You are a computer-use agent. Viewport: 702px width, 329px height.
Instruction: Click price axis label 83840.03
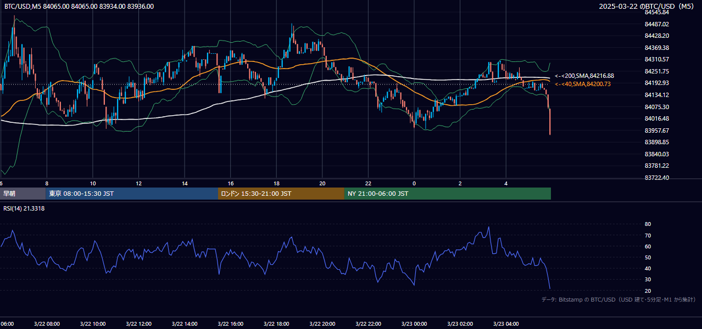pyautogui.click(x=656, y=154)
